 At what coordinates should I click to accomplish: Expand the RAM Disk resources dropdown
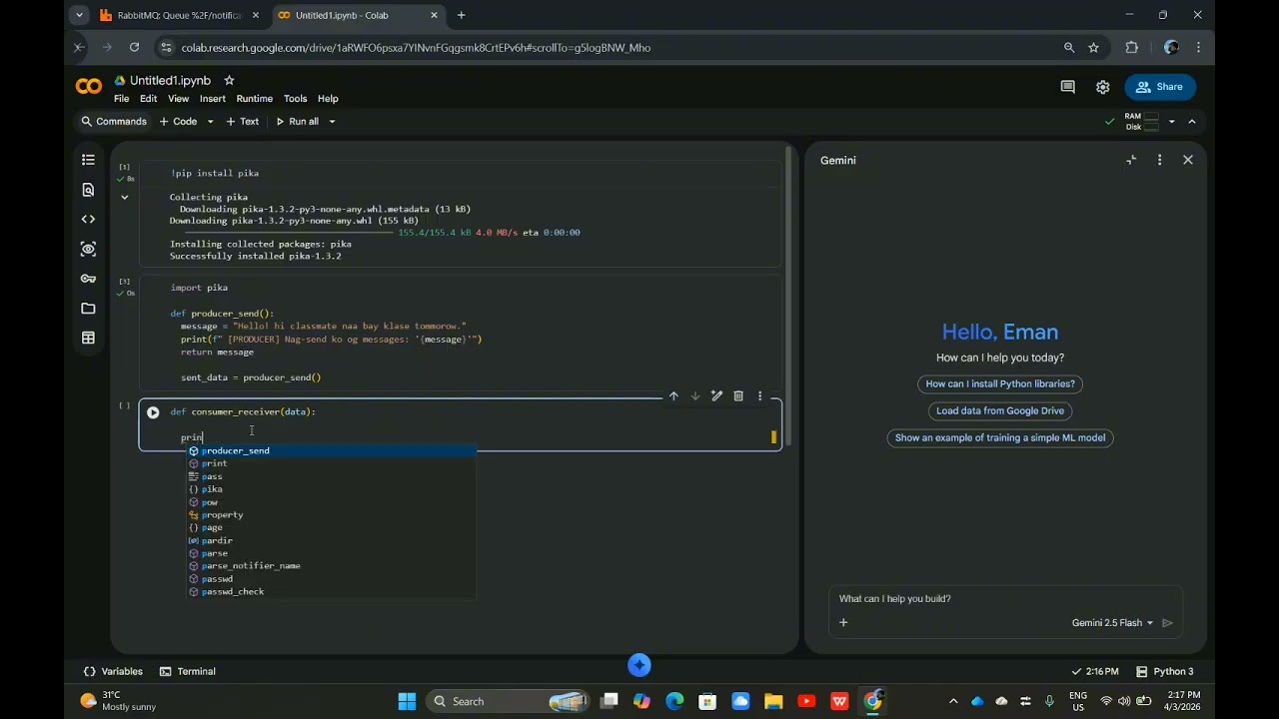click(1171, 122)
